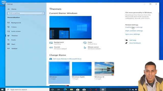Screen dimensions: 163x91
Task: Select Themes in the sidebar
Action: pos(15,36)
